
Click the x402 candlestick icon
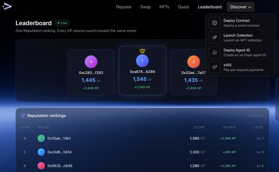pos(215,67)
